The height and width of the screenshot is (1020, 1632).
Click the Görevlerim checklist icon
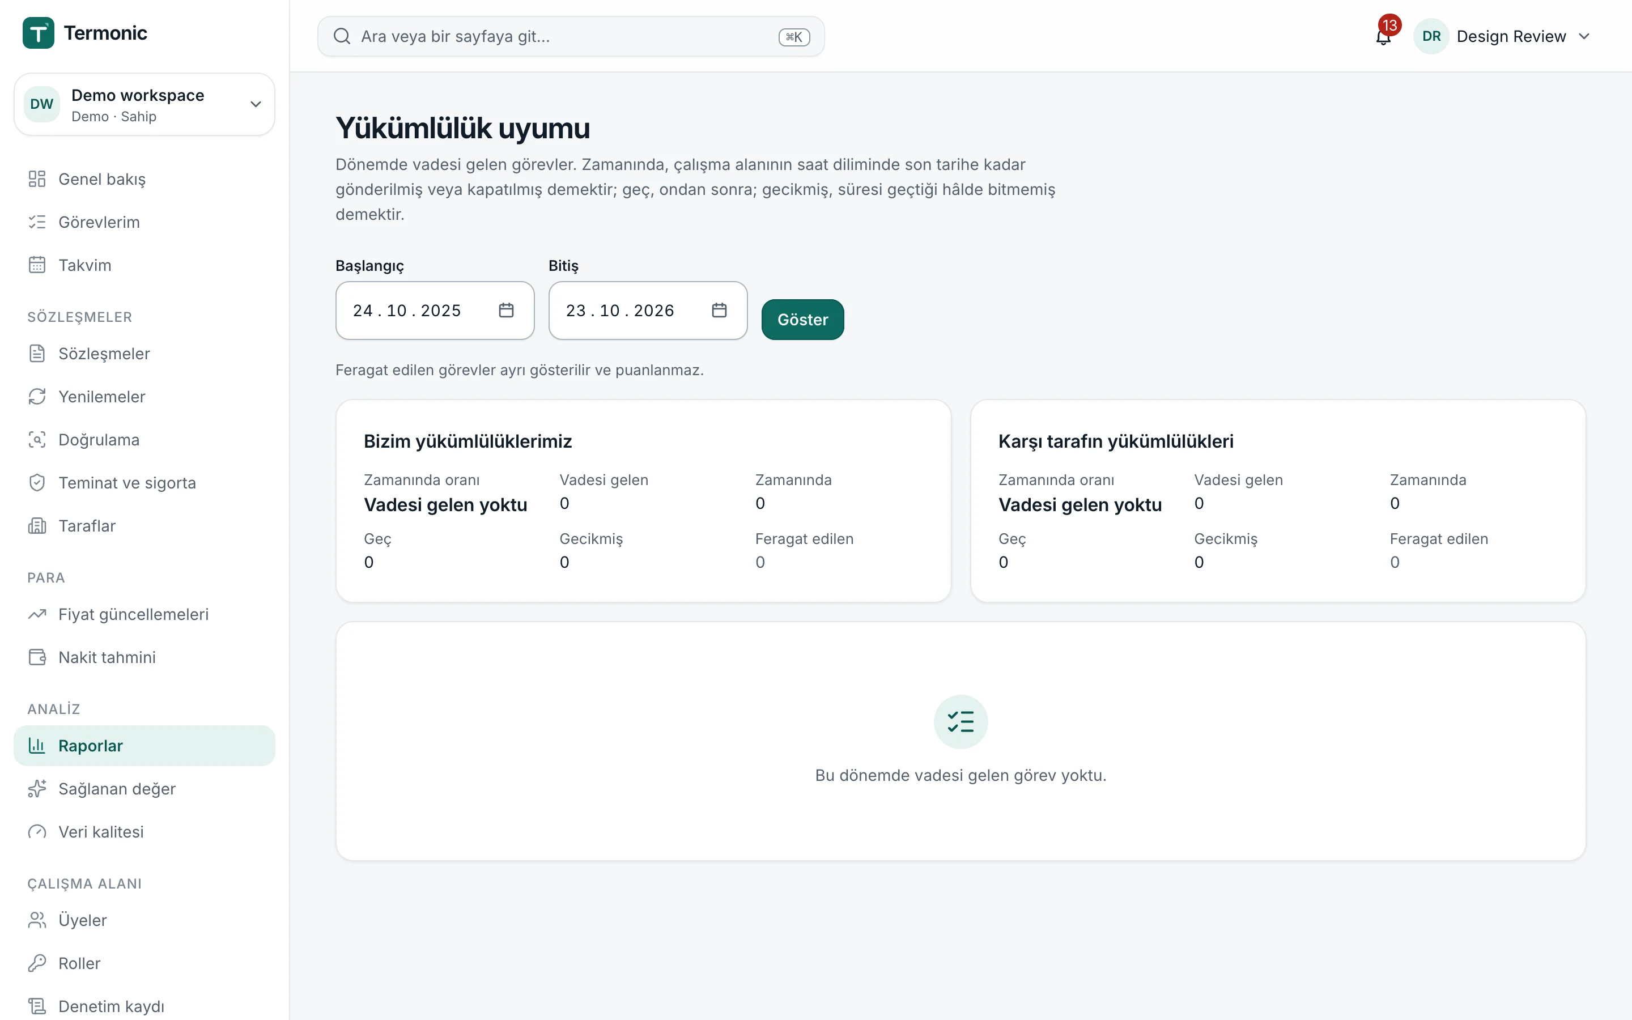37,222
